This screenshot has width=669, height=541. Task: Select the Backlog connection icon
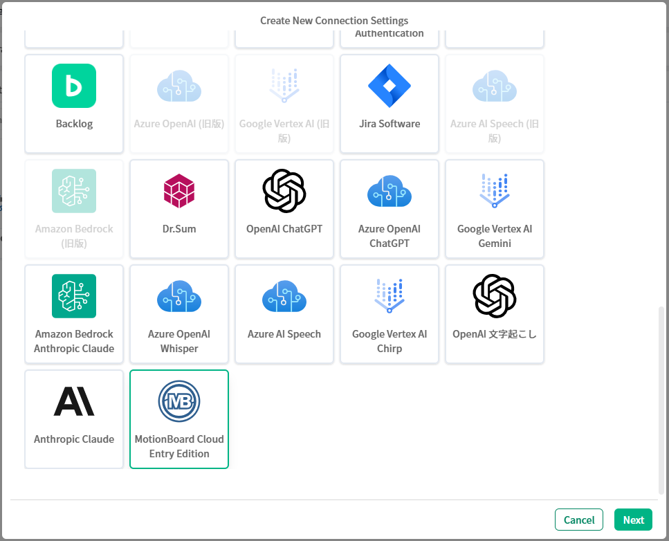(x=74, y=86)
